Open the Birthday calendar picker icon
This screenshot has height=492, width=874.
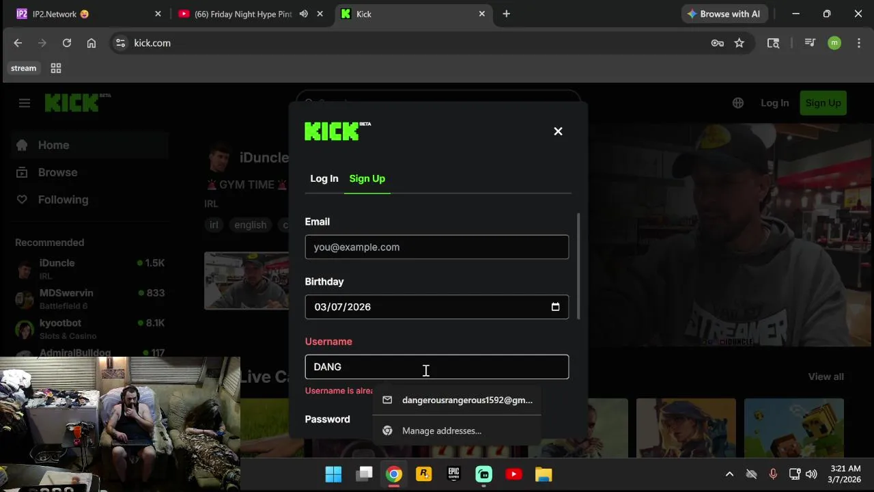(555, 307)
